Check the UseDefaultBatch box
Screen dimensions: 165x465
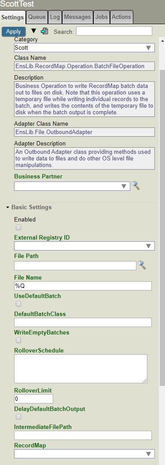point(18,304)
